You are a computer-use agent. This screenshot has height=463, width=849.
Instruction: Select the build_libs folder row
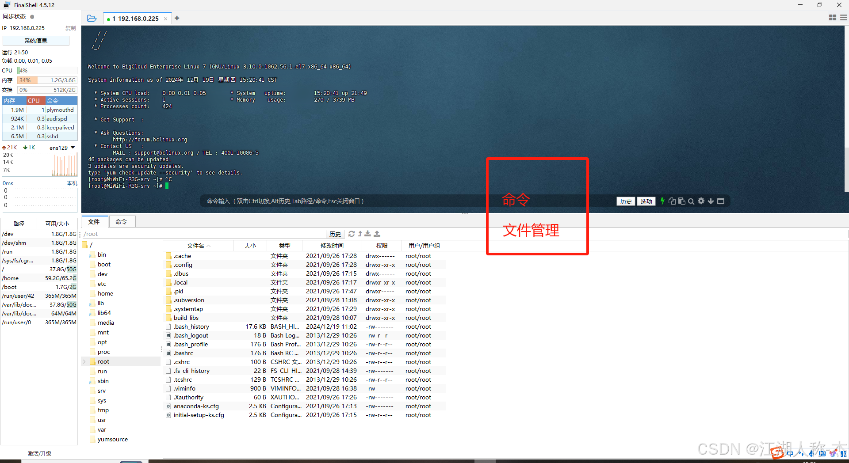click(305, 318)
